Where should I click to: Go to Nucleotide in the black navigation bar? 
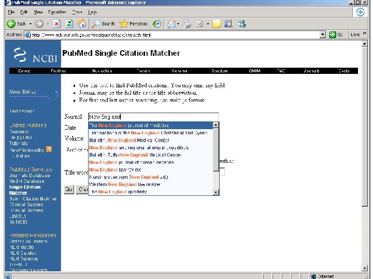click(102, 71)
